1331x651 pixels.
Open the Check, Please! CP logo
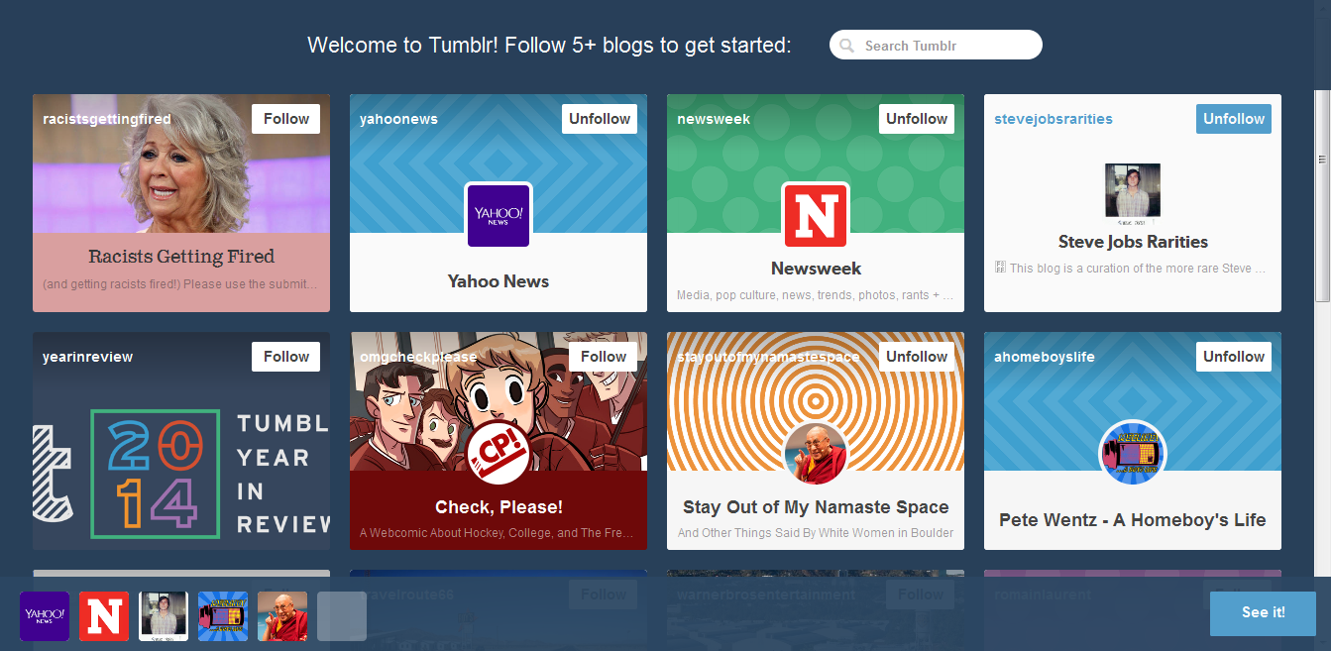coord(499,453)
